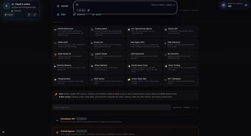Click the sparkle icon beside shortcut chip
This screenshot has width=251, height=136.
[89, 10]
